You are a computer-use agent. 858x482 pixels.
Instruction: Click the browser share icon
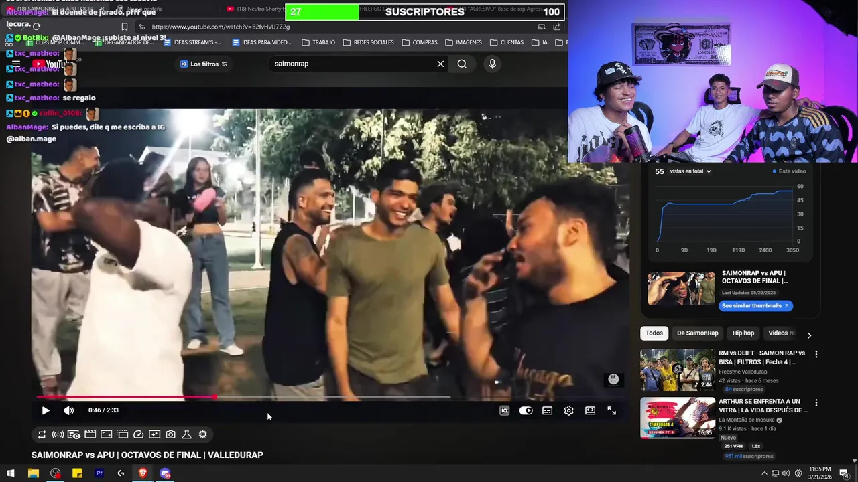(557, 27)
